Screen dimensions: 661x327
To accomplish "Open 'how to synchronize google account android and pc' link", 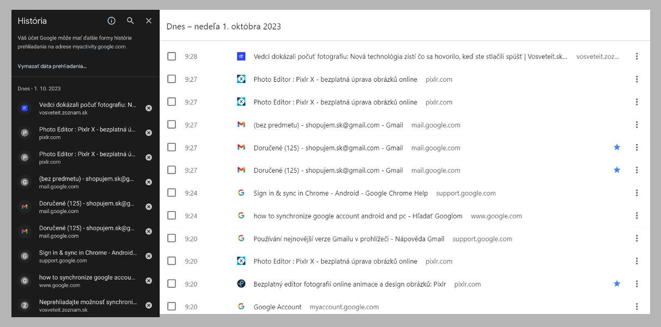I will click(x=358, y=216).
